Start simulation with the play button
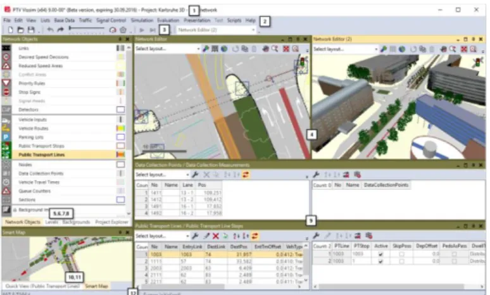This screenshot has height=295, width=490. pyautogui.click(x=142, y=30)
